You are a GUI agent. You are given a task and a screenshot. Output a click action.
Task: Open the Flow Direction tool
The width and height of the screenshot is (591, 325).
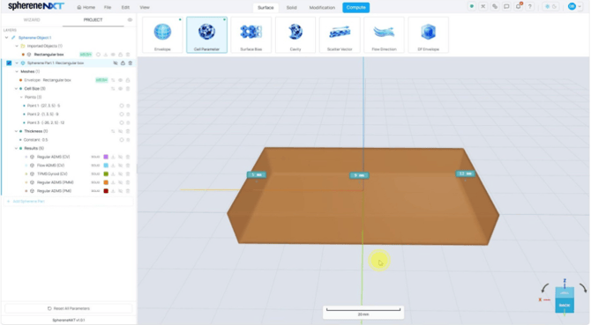click(384, 34)
